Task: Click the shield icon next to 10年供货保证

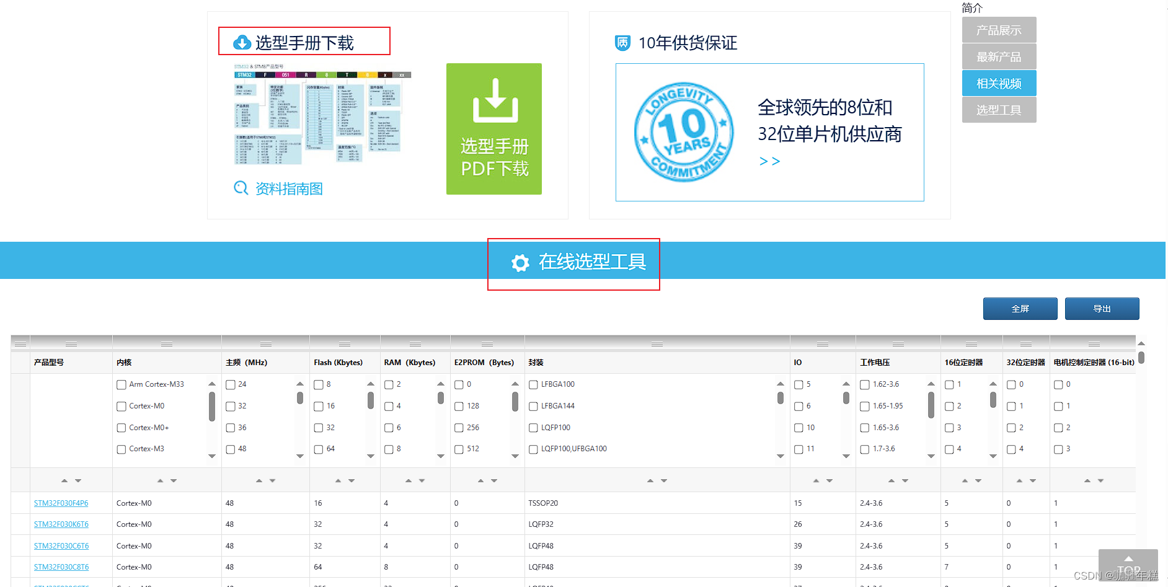Action: (622, 43)
